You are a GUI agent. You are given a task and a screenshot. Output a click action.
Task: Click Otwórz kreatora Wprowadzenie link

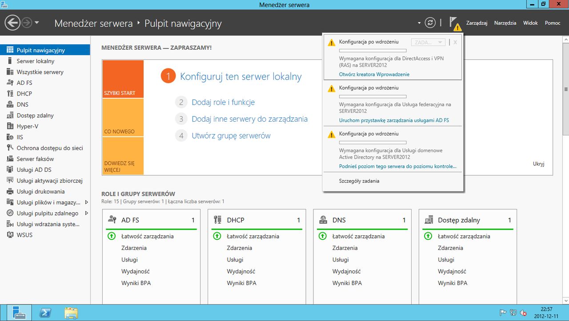374,74
